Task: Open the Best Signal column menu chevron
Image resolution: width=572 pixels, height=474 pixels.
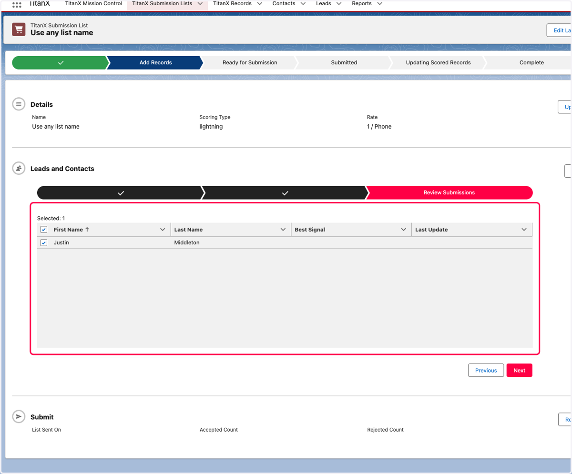Action: click(x=404, y=230)
